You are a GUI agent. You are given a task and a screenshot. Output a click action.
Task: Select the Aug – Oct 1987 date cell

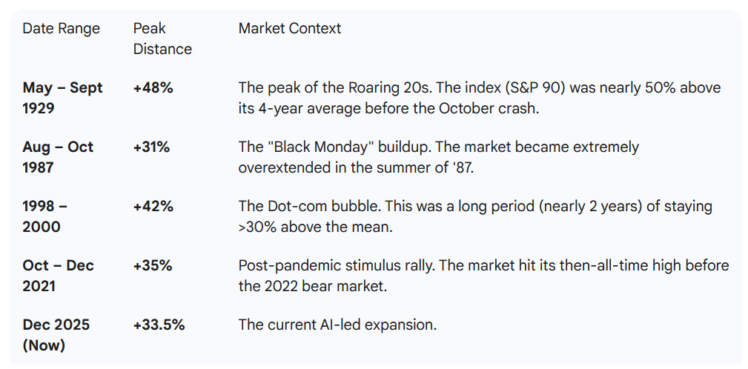58,157
